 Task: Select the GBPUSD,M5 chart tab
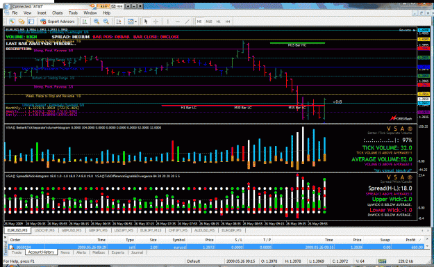[x=72, y=230]
